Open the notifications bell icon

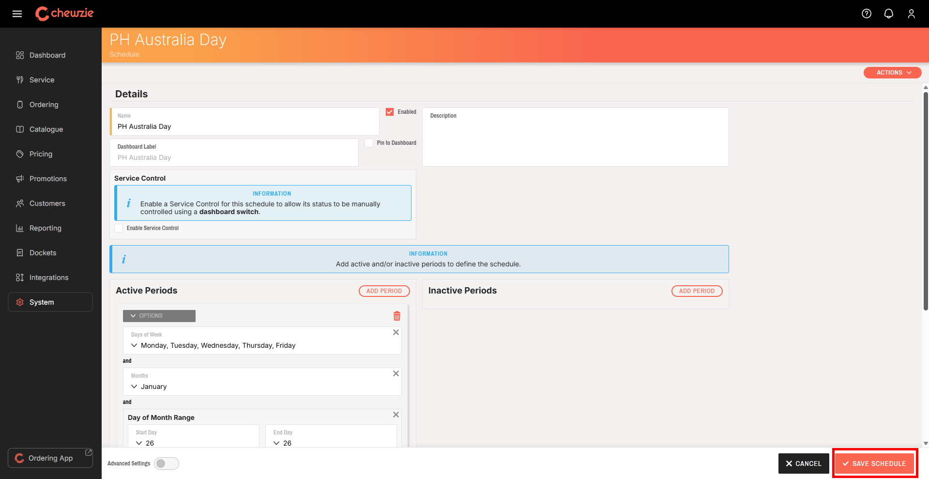889,14
